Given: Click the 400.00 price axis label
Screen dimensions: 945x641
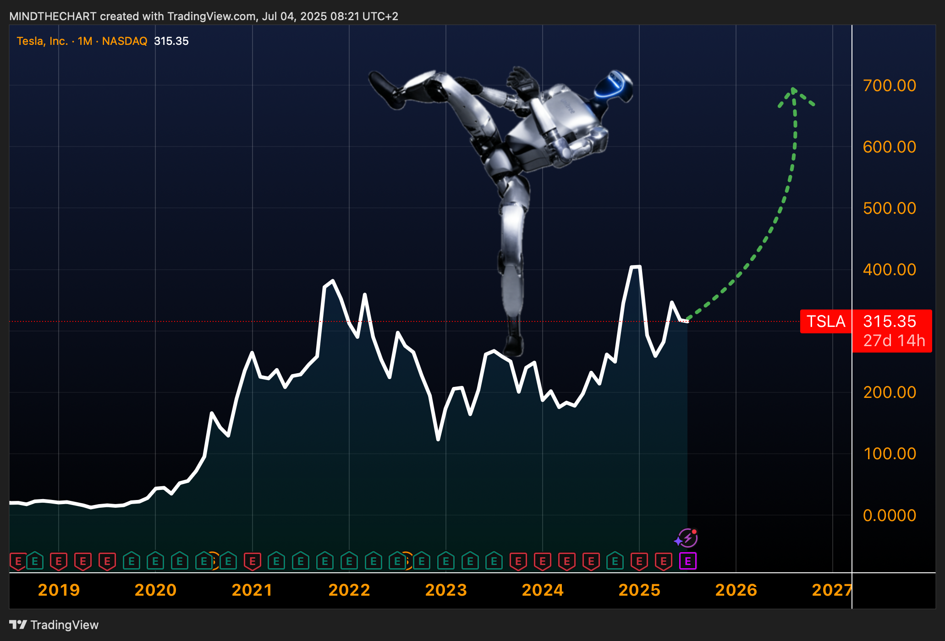Looking at the screenshot, I should 890,270.
